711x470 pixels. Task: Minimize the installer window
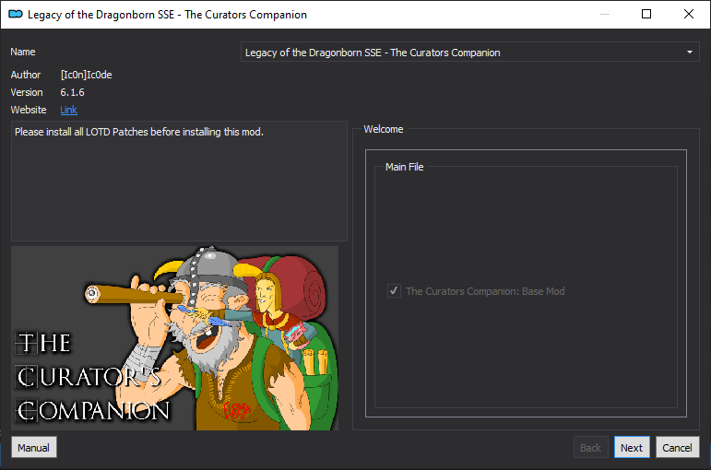(605, 14)
